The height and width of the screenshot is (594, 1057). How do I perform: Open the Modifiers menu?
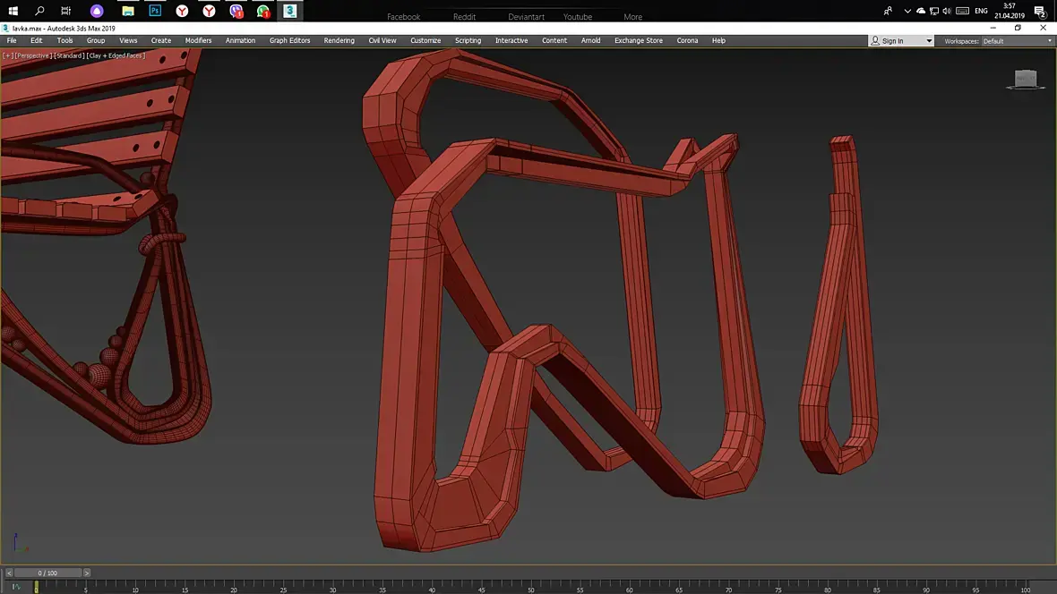[x=198, y=40]
